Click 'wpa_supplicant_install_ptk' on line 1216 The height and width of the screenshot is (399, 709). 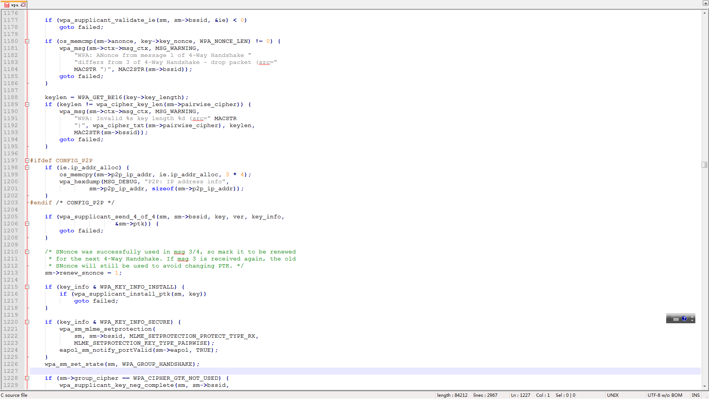tap(122, 294)
